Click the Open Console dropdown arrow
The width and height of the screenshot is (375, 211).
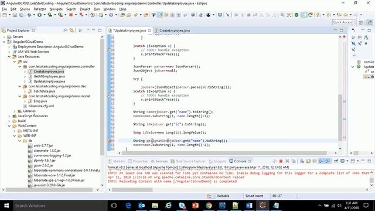pyautogui.click(x=358, y=161)
